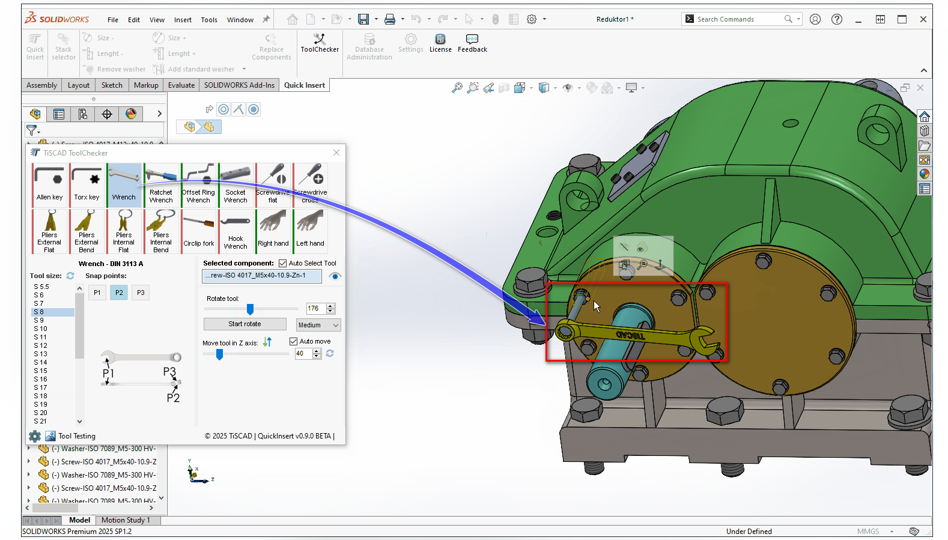Toggle selected component visibility eye
The width and height of the screenshot is (948, 540).
click(335, 276)
